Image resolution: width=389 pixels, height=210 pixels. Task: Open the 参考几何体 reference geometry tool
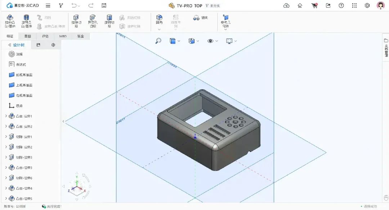[225, 20]
